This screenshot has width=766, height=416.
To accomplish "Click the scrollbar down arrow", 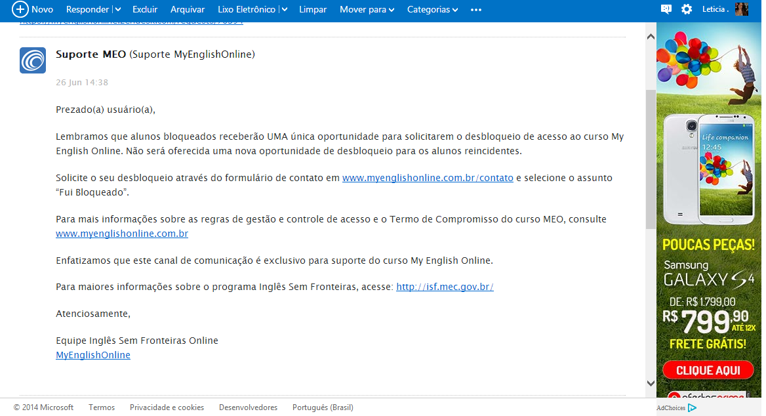I will (651, 383).
